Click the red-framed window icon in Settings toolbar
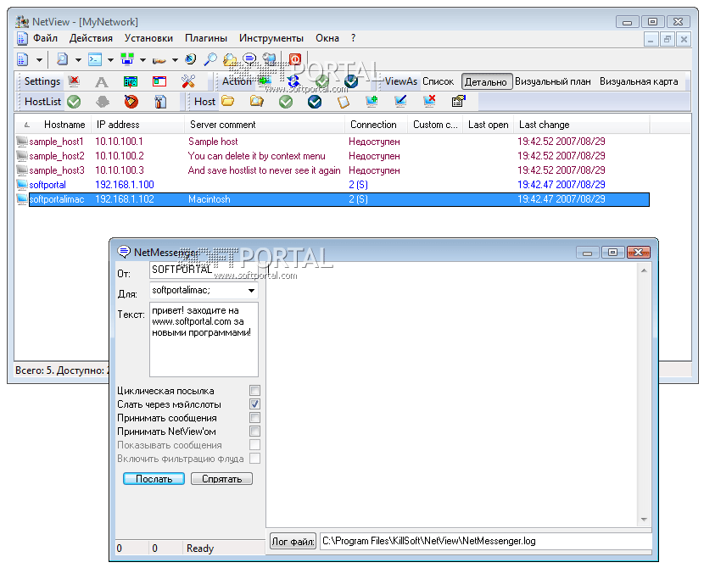Image resolution: width=704 pixels, height=568 pixels. pyautogui.click(x=159, y=81)
